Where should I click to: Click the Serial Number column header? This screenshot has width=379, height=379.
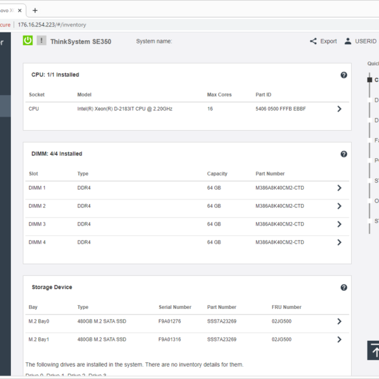(175, 307)
